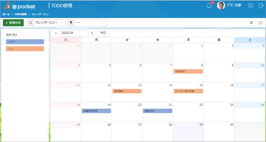The image size is (266, 142).
Task: Click the ホーム breadcrumb link
Action: coord(6,14)
